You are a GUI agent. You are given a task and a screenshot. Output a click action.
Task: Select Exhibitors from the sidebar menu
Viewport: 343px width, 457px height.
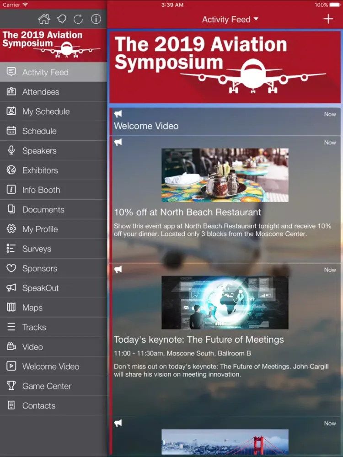(40, 170)
